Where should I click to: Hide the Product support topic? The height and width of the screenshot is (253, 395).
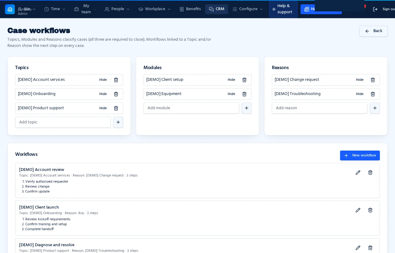coord(103,108)
